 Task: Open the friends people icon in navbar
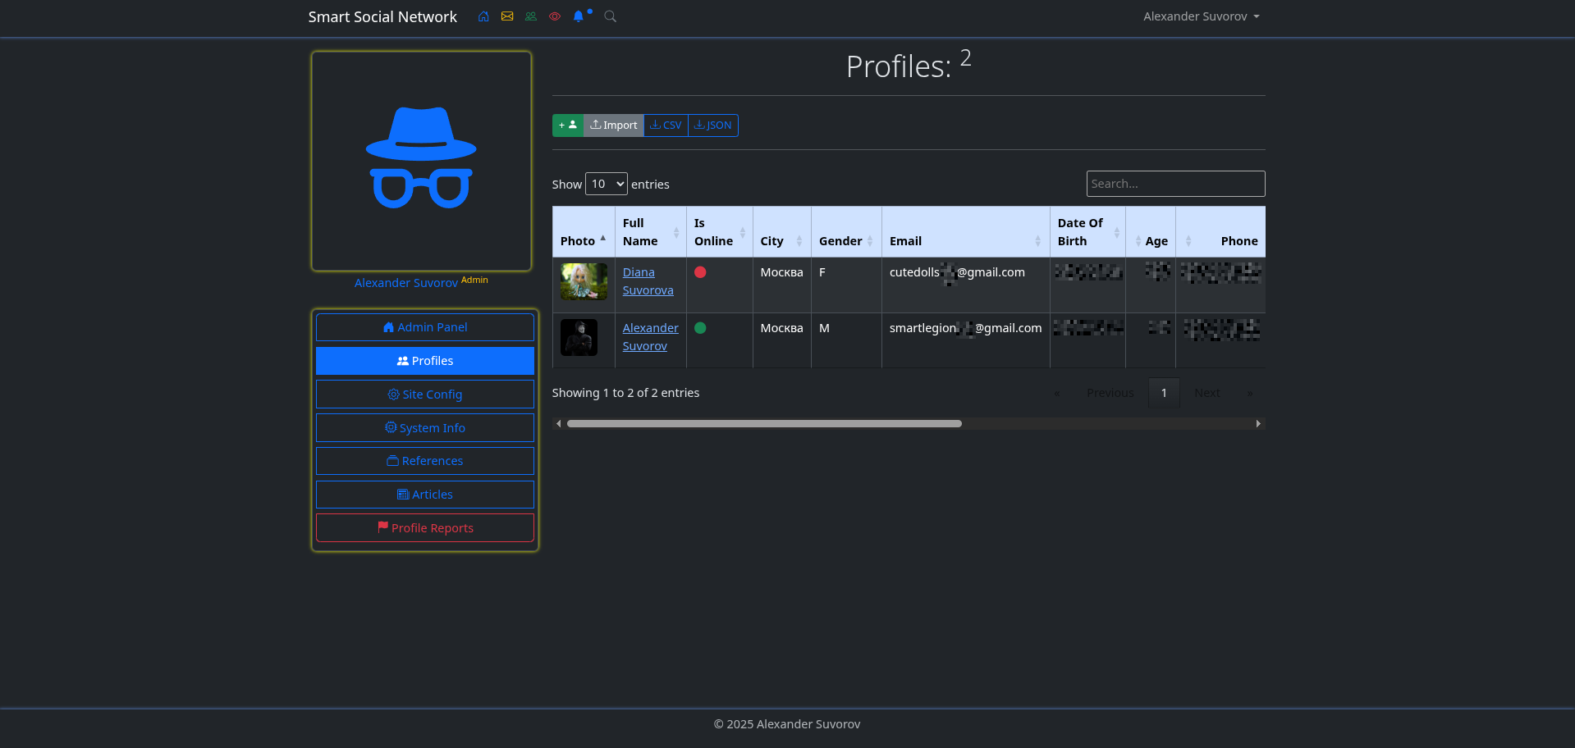tap(531, 16)
